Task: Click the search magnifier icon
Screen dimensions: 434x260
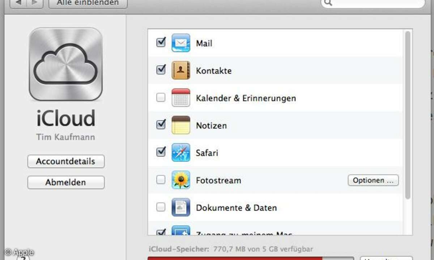Action: coord(328,3)
